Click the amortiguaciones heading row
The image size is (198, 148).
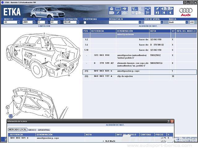click(x=140, y=35)
